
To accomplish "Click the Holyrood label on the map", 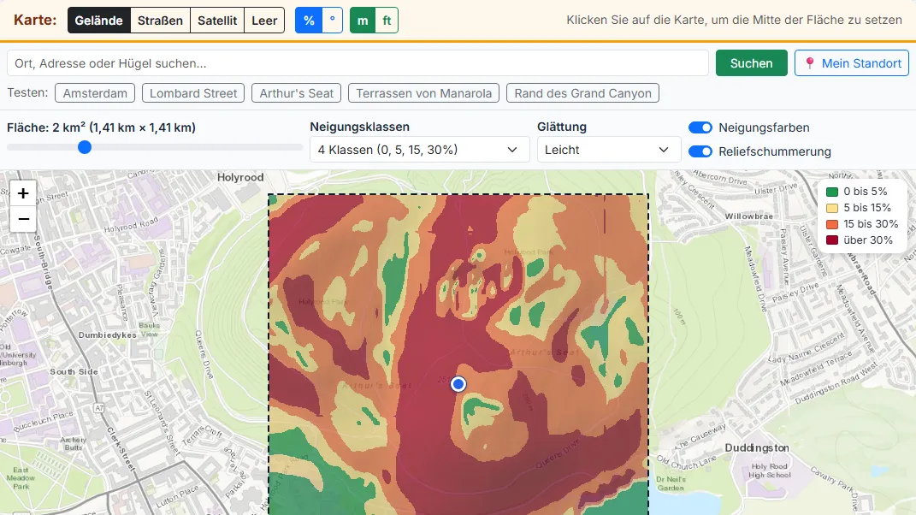I will (x=240, y=177).
